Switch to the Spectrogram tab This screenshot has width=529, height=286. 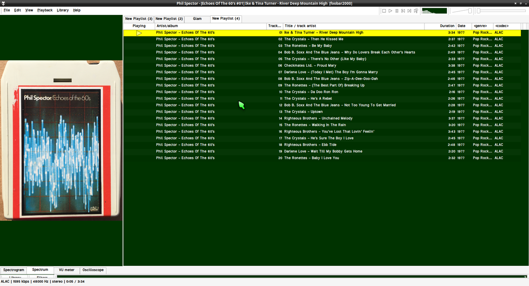click(14, 270)
